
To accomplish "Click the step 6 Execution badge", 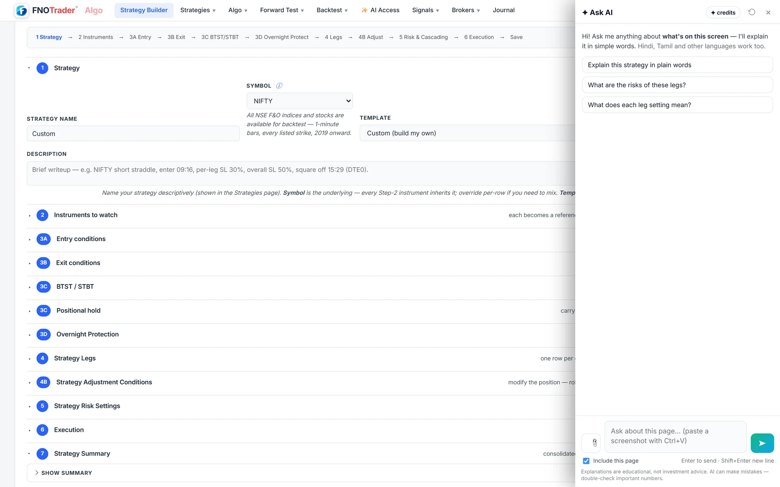I will [x=42, y=430].
